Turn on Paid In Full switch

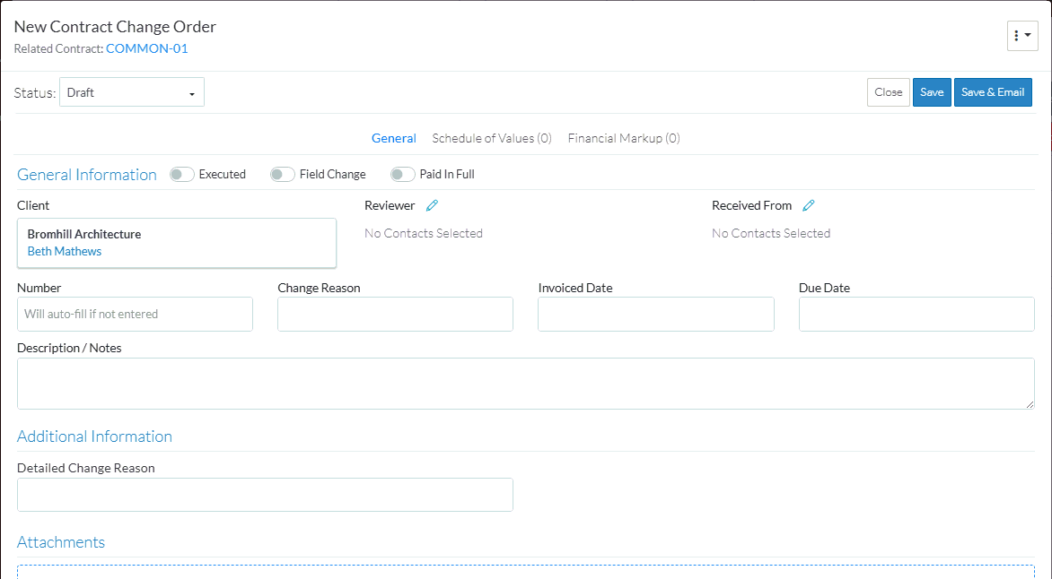(x=403, y=175)
